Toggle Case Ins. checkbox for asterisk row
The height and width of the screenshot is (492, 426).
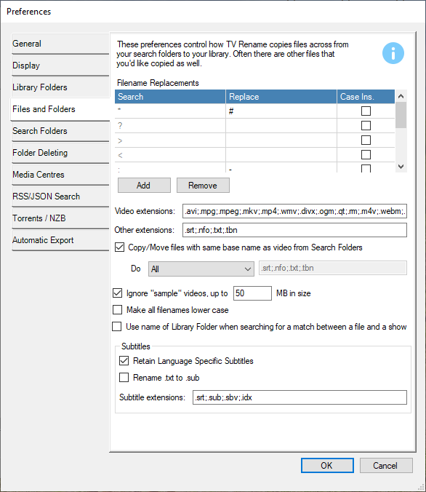[x=366, y=111]
